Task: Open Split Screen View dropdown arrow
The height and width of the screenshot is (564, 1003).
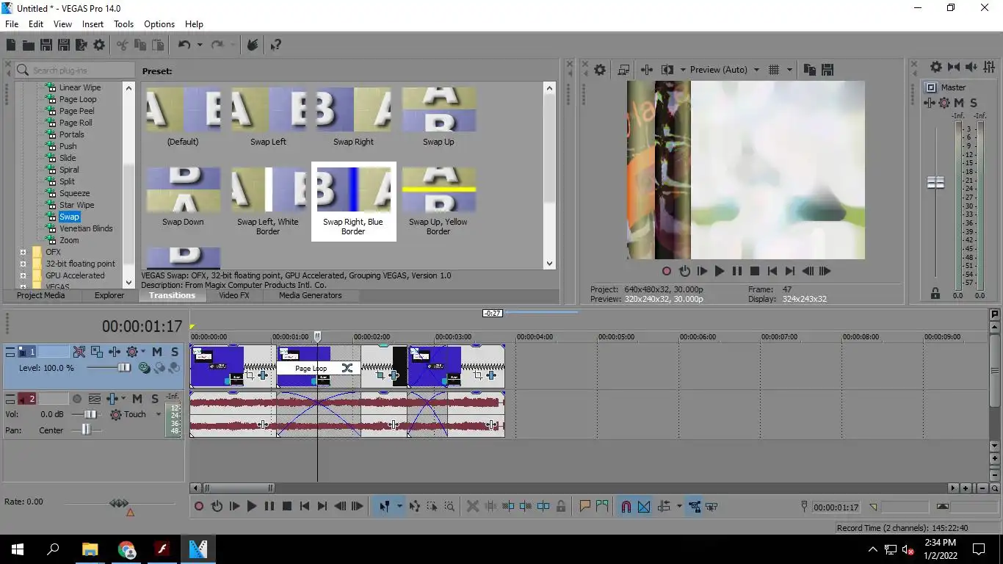Action: (x=683, y=70)
